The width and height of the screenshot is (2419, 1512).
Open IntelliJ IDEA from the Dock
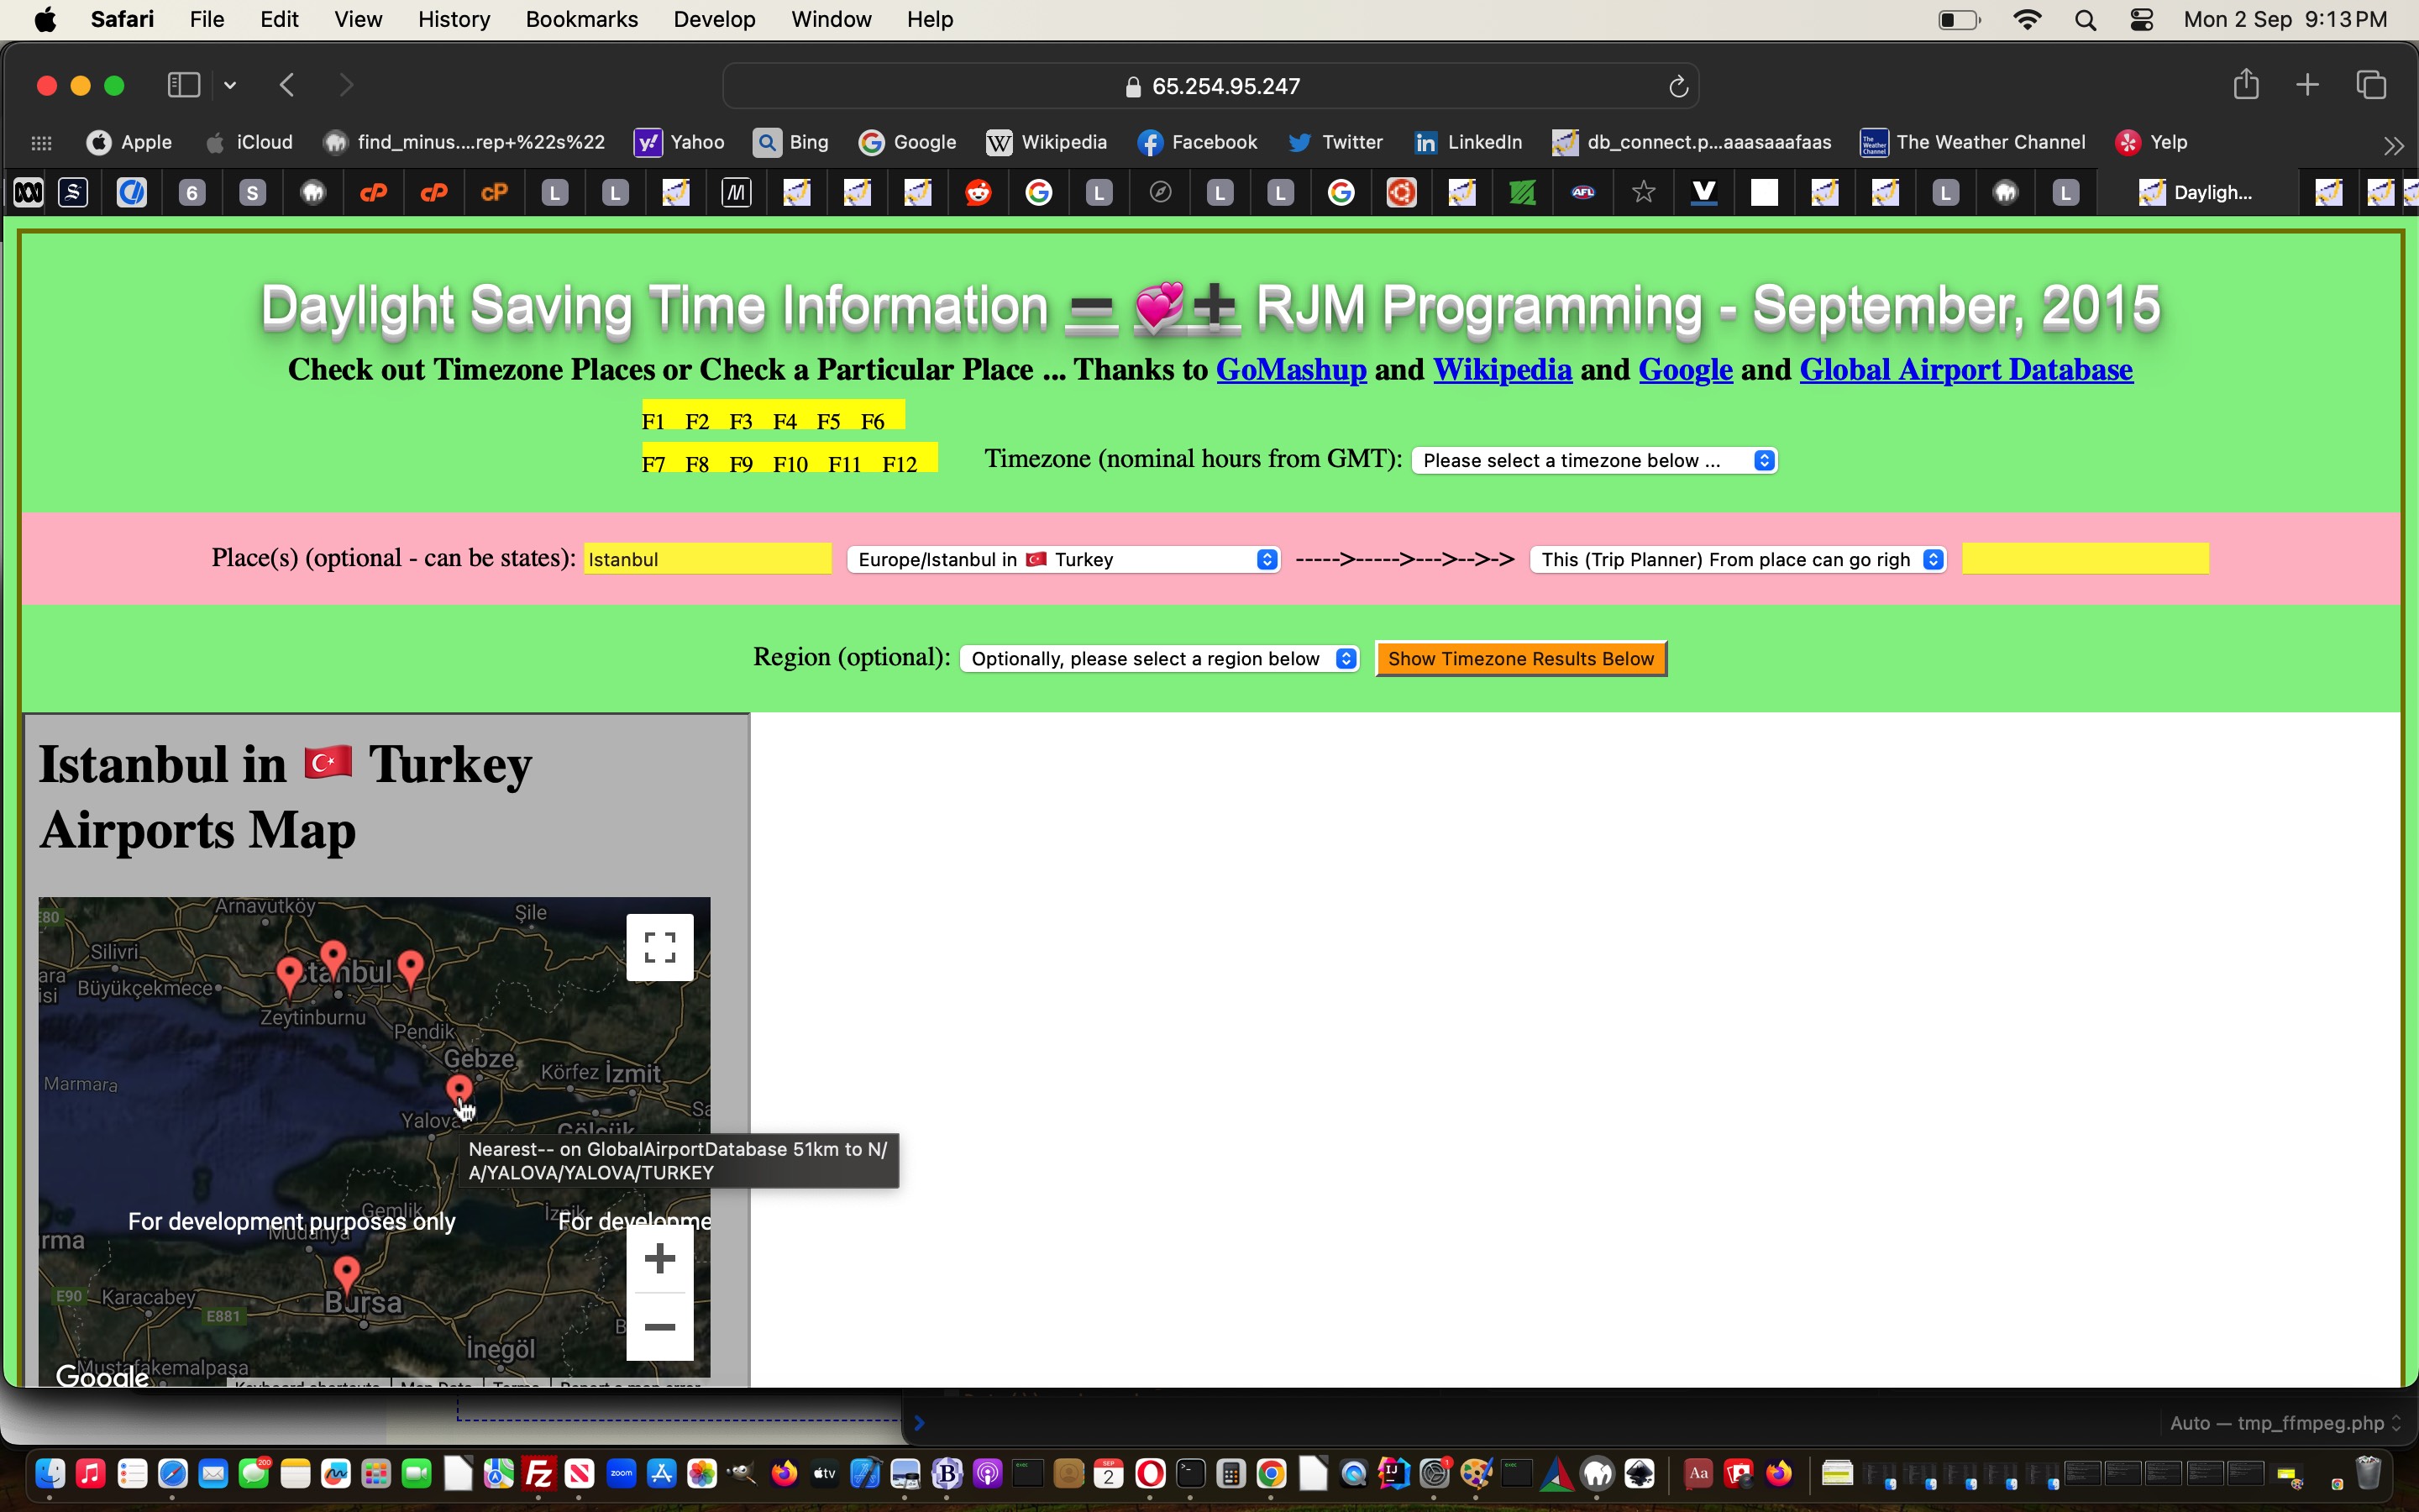pos(1393,1473)
